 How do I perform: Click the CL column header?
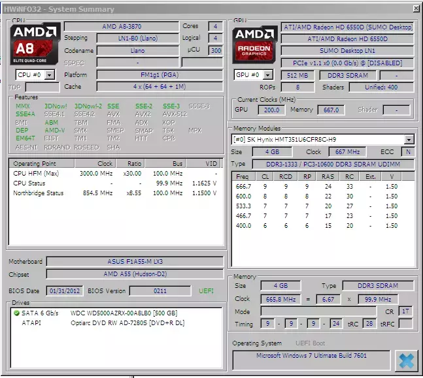[x=265, y=176]
